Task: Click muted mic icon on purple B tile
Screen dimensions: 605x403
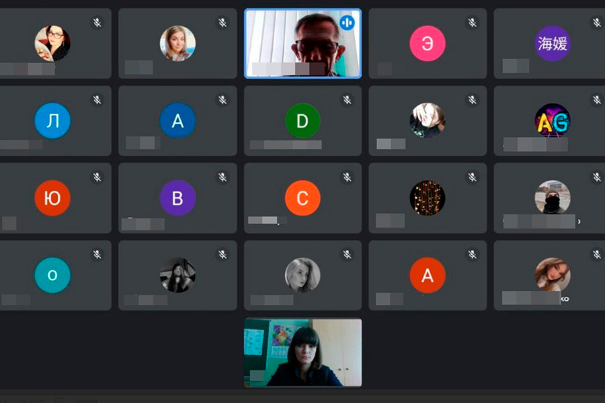Action: (x=223, y=177)
